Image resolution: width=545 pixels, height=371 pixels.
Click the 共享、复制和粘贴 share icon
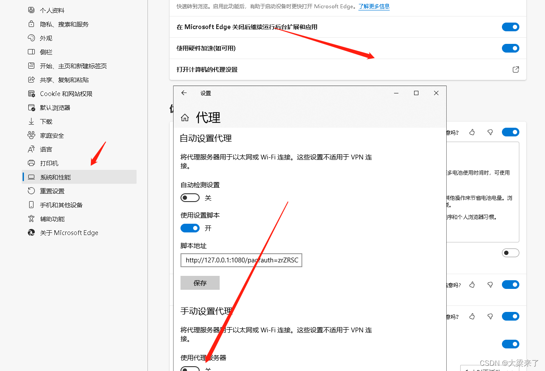tap(31, 79)
